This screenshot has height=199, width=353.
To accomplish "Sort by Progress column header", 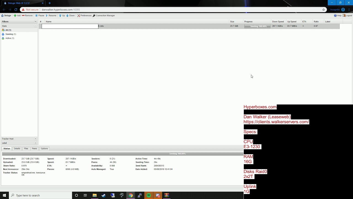I will [257, 22].
